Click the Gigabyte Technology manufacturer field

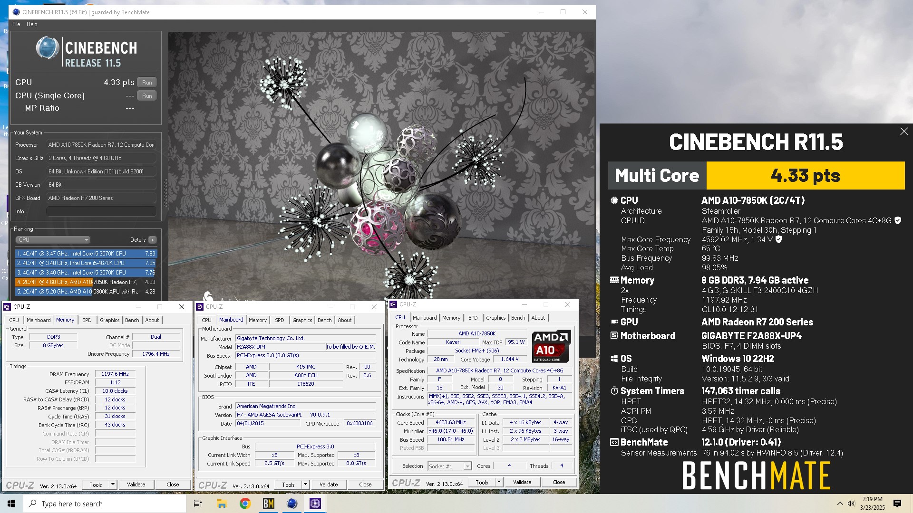(305, 339)
